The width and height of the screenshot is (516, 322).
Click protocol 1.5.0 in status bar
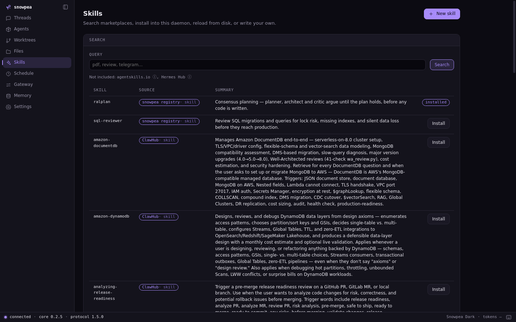[x=87, y=317]
